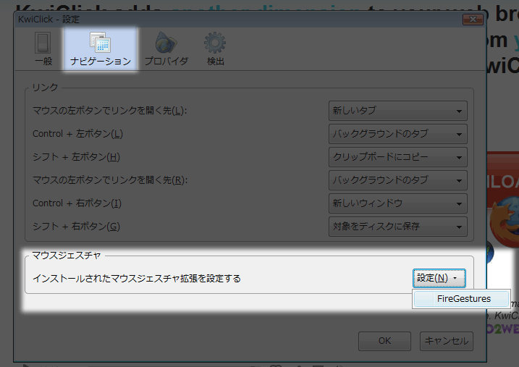Open the 検出 tab with the gear icon
Image resolution: width=519 pixels, height=367 pixels.
[x=215, y=49]
